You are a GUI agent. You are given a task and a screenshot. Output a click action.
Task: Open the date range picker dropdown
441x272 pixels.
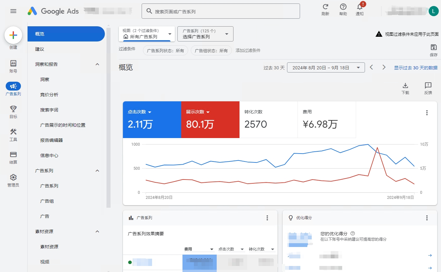pos(326,67)
